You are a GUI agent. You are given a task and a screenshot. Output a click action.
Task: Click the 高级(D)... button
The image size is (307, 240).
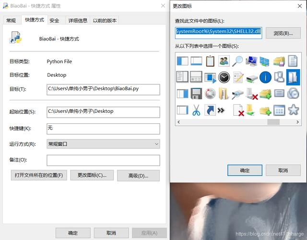138,176
